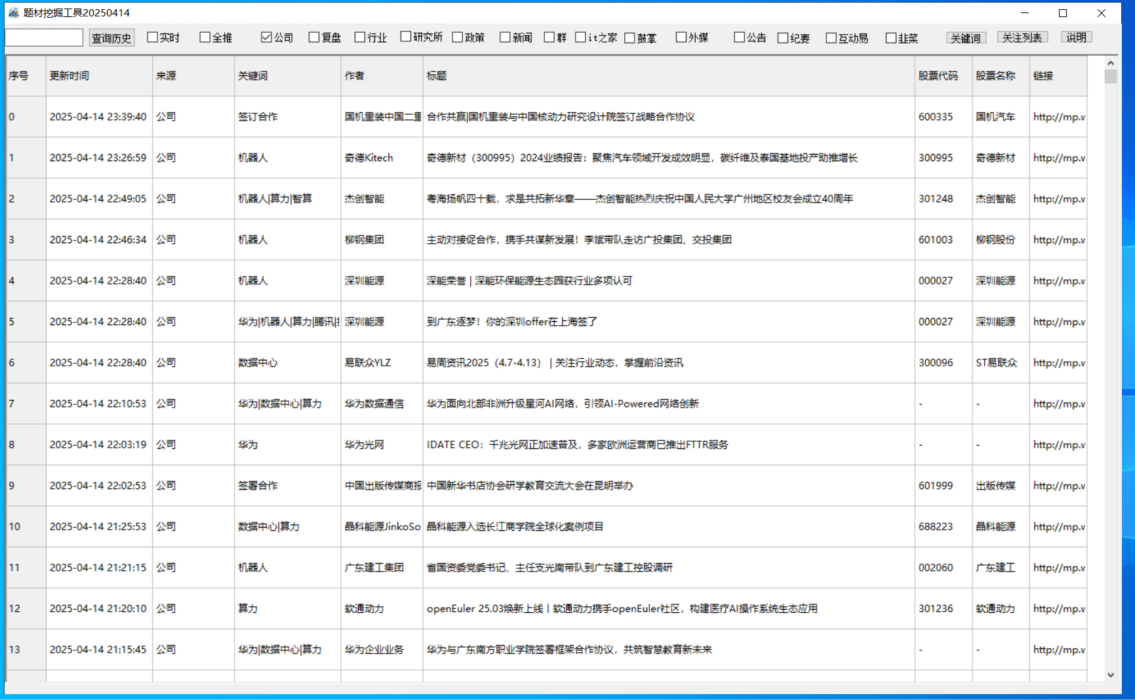Select the title '晶科能源入选长江商学院全球化案例项目'

click(x=515, y=526)
